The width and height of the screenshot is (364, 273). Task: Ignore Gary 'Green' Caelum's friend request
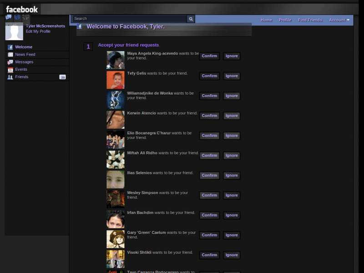232,235
